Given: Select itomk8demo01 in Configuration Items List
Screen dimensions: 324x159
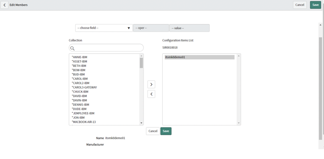Looking at the screenshot, I should click(x=200, y=57).
